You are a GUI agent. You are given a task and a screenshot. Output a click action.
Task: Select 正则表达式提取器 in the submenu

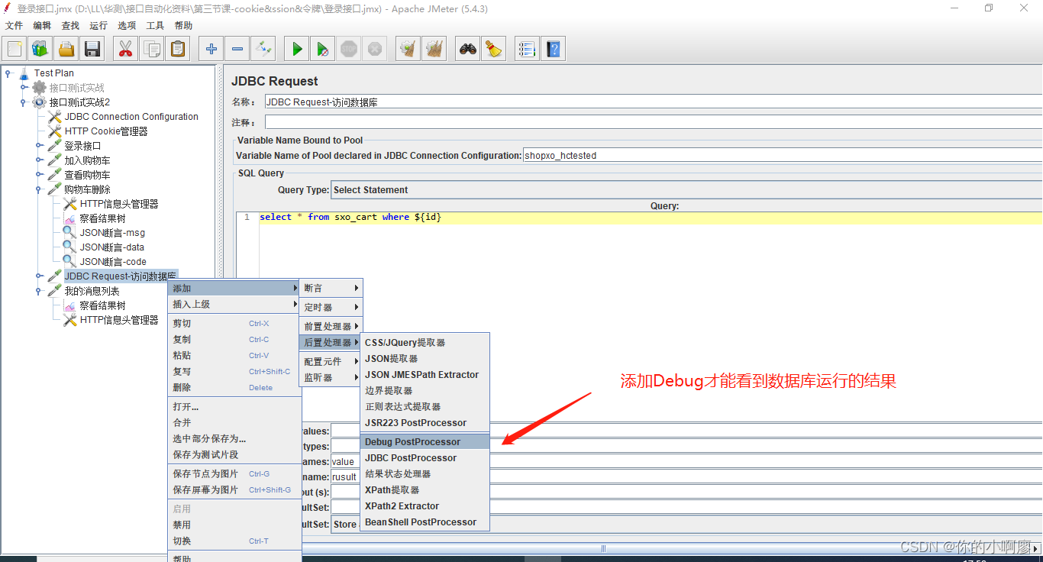pyautogui.click(x=425, y=406)
